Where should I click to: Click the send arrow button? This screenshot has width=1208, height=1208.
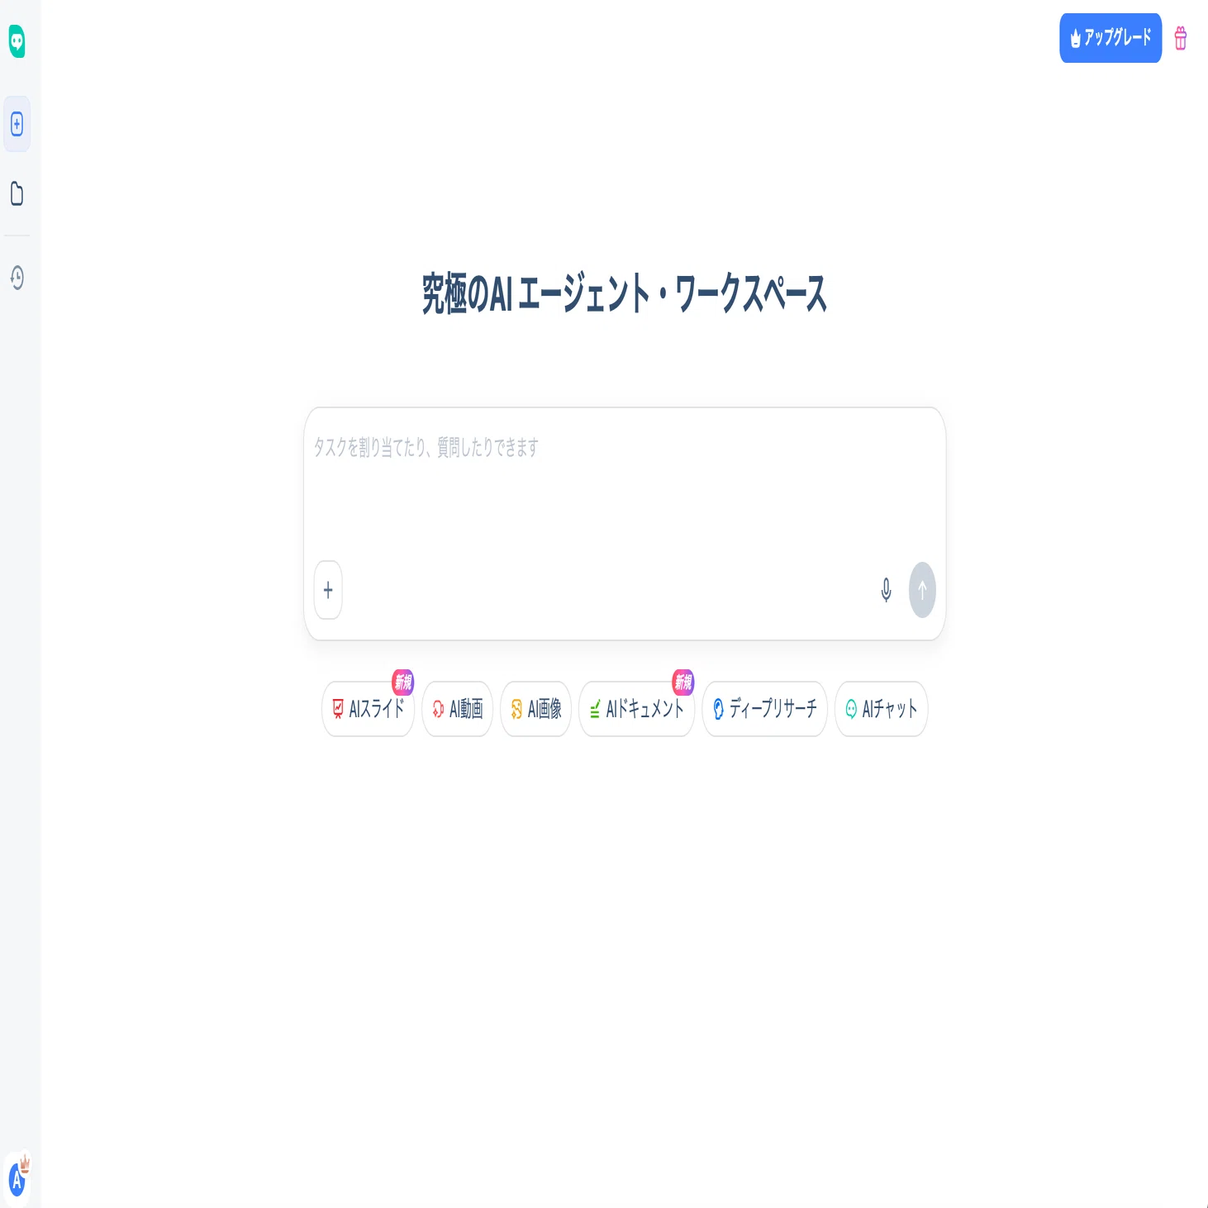[x=922, y=590]
